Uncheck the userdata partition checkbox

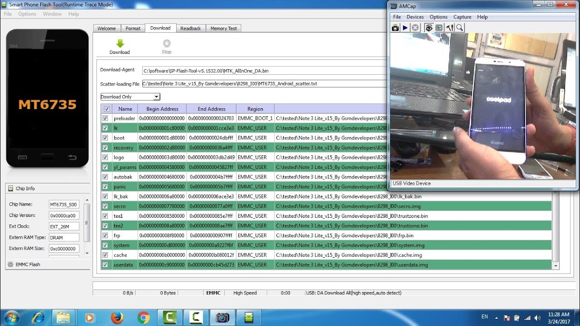click(x=106, y=265)
